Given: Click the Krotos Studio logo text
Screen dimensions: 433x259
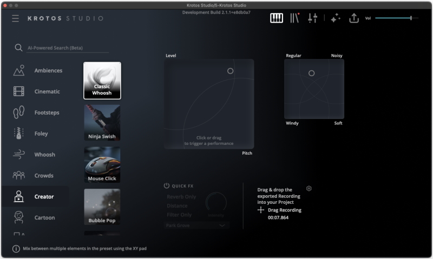Looking at the screenshot, I should click(65, 18).
